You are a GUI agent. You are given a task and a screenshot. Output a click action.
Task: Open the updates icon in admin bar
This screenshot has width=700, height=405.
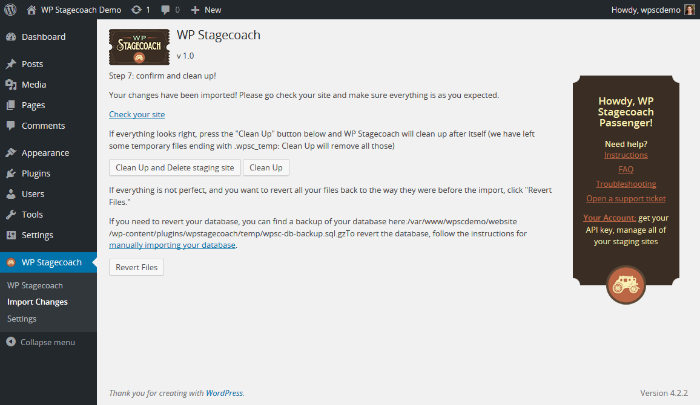pos(136,10)
